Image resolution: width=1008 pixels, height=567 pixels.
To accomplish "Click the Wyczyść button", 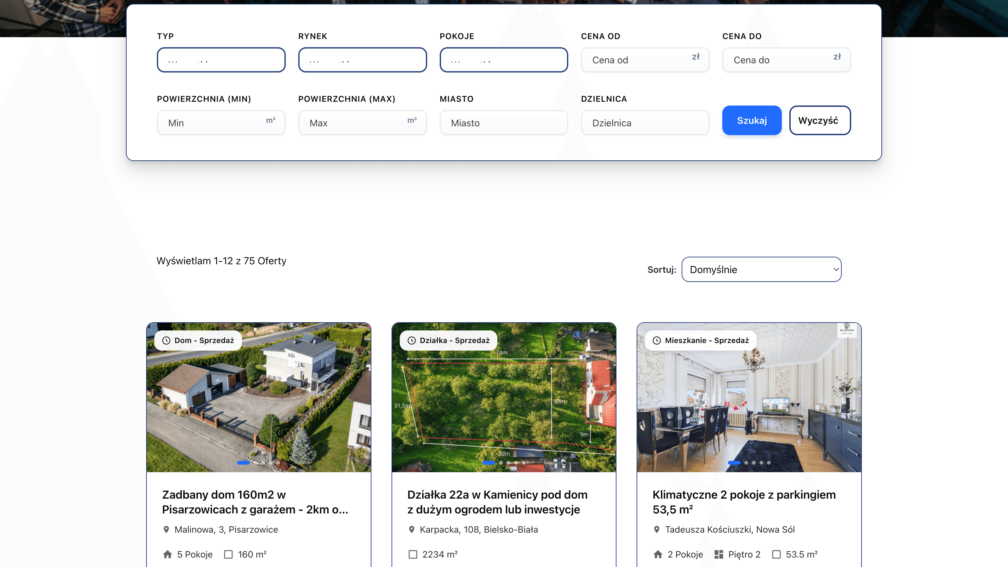I will click(820, 121).
